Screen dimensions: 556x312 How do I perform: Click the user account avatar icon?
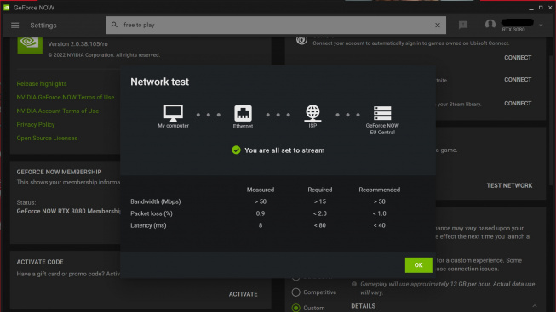490,25
